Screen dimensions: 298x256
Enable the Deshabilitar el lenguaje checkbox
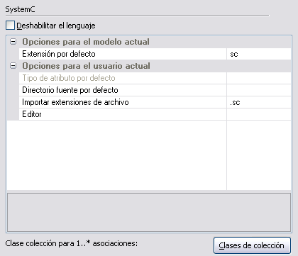[10, 26]
